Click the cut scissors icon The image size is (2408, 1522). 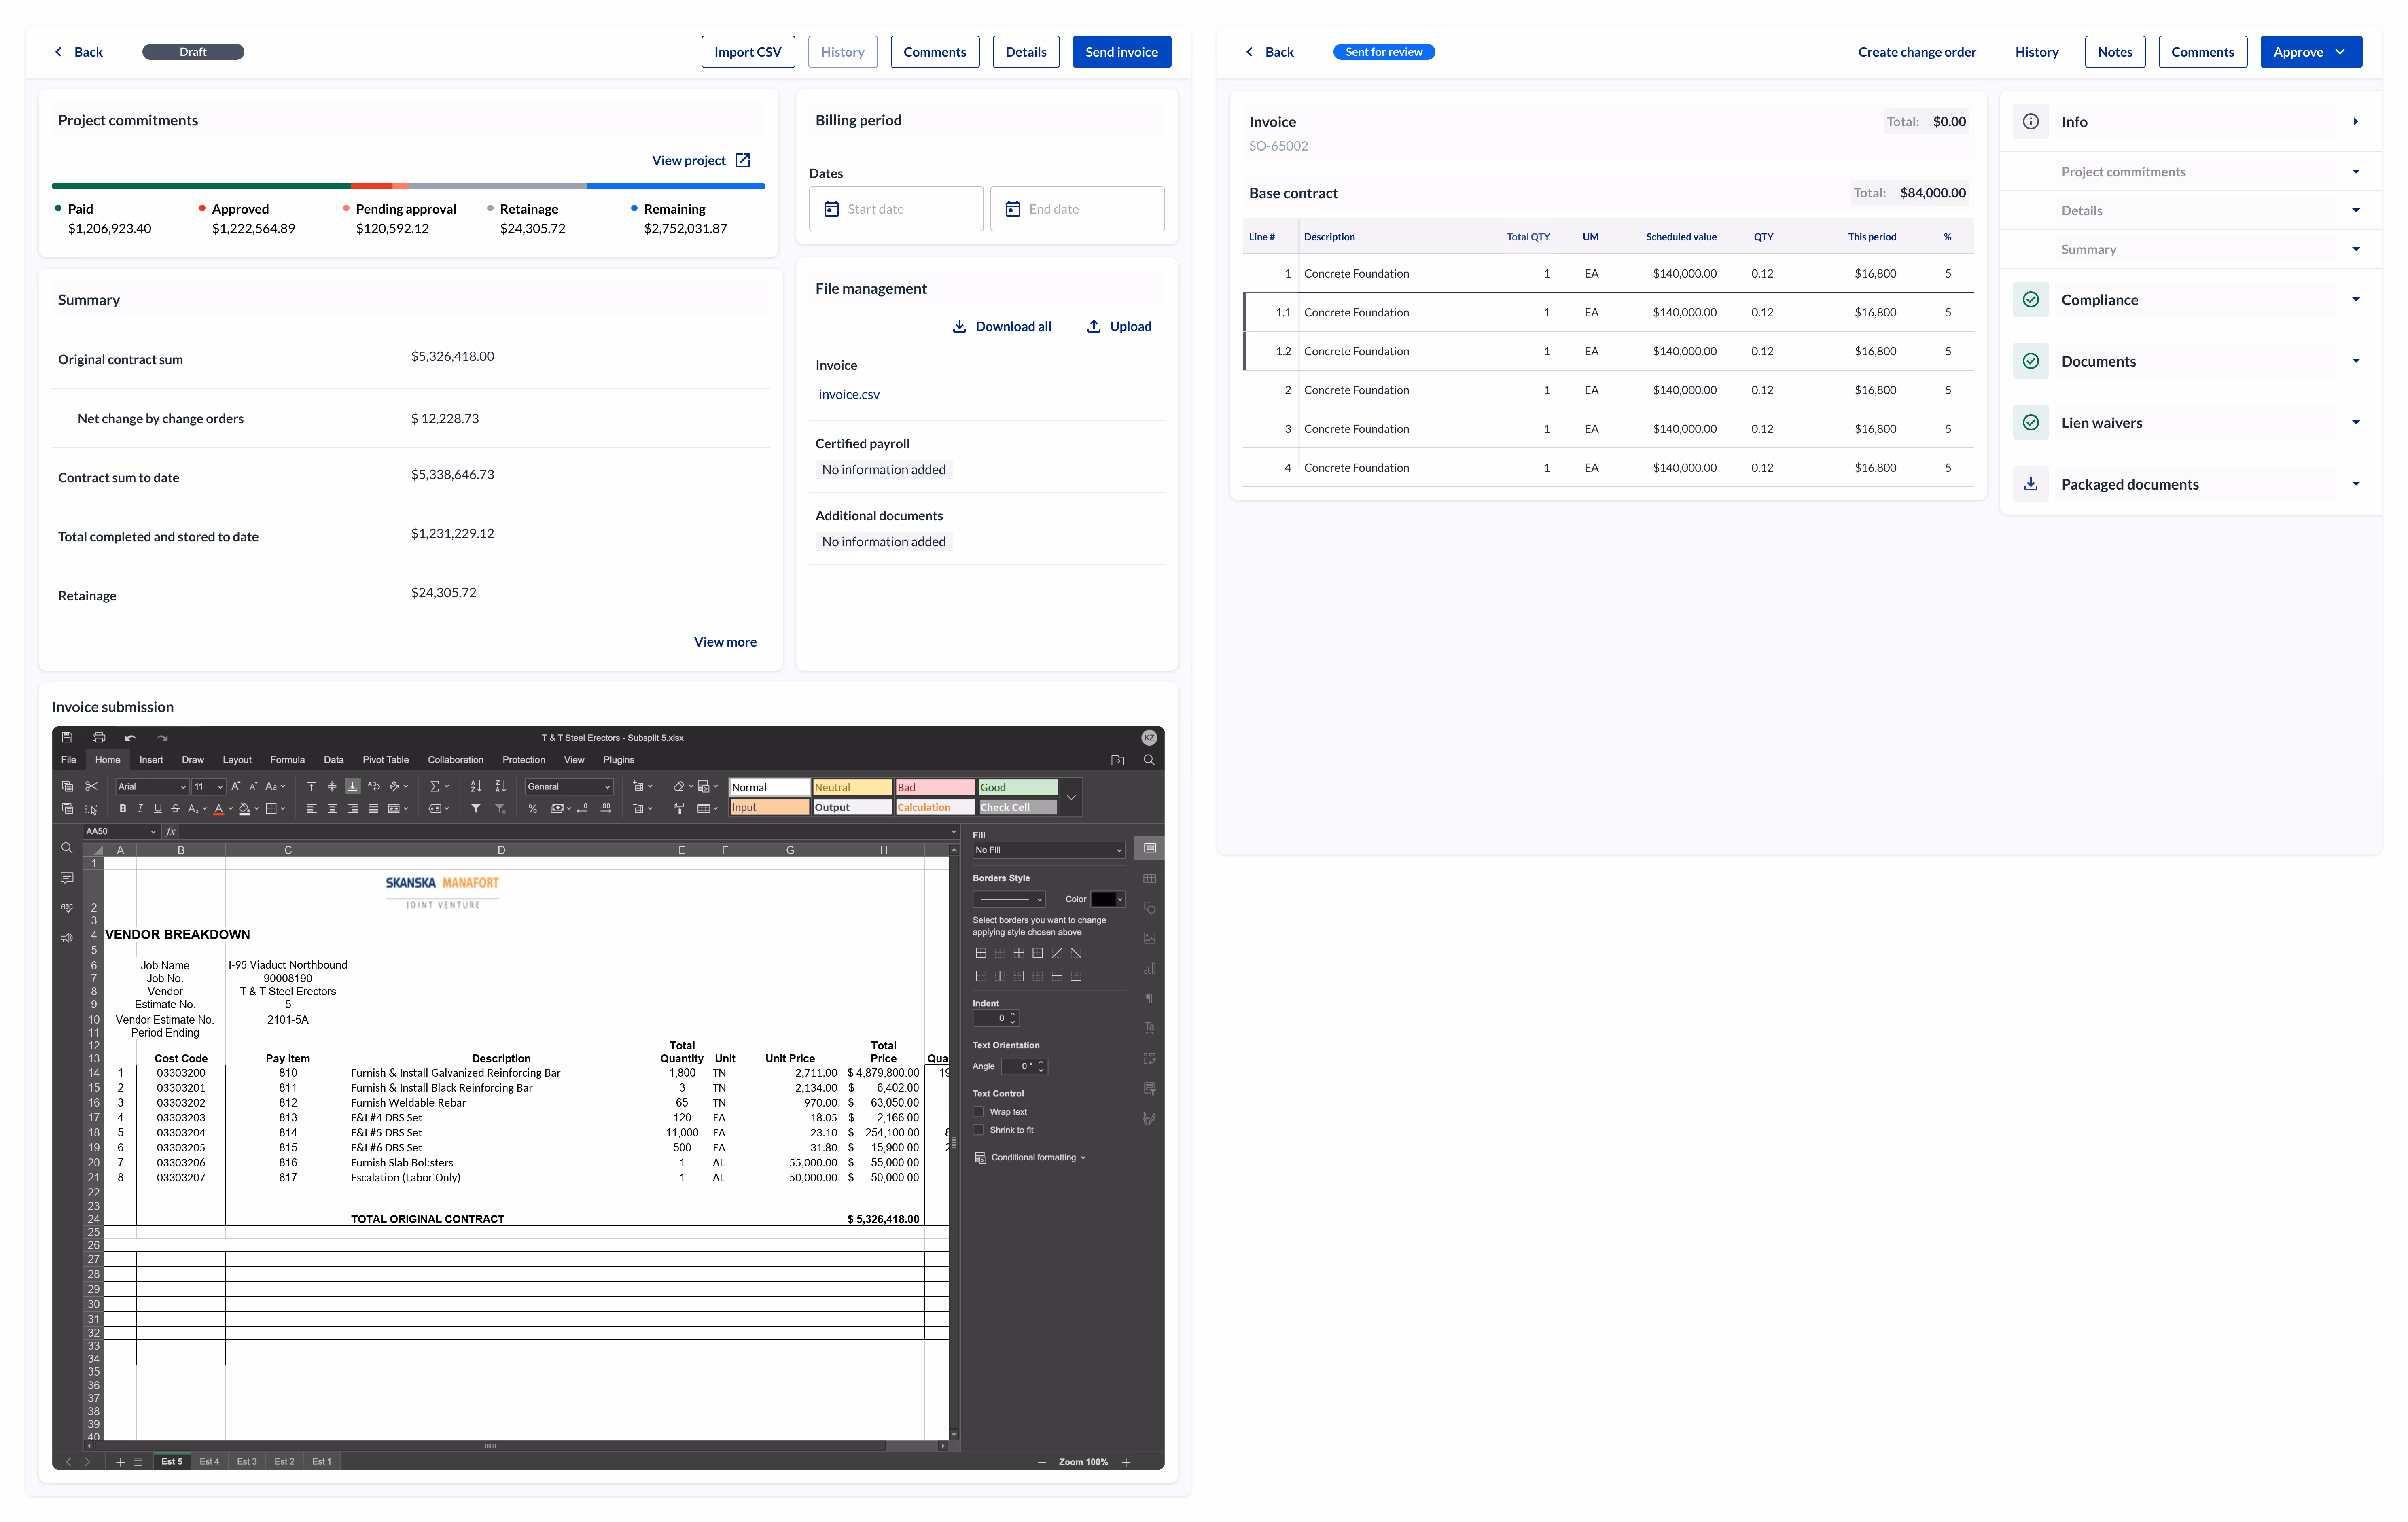pos(91,786)
